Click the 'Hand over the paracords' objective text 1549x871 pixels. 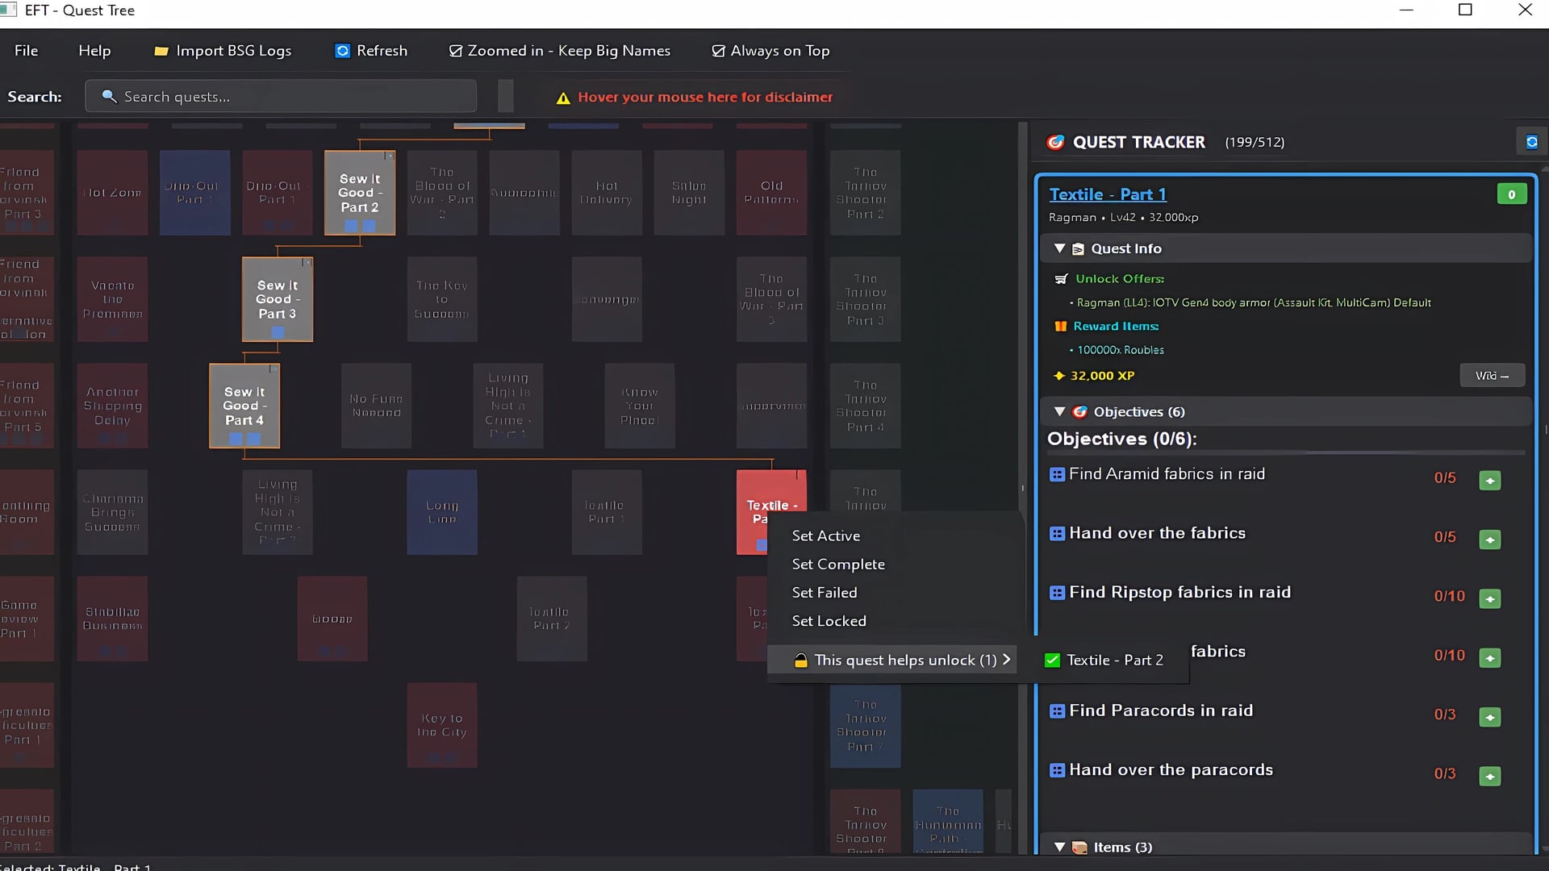(x=1171, y=770)
